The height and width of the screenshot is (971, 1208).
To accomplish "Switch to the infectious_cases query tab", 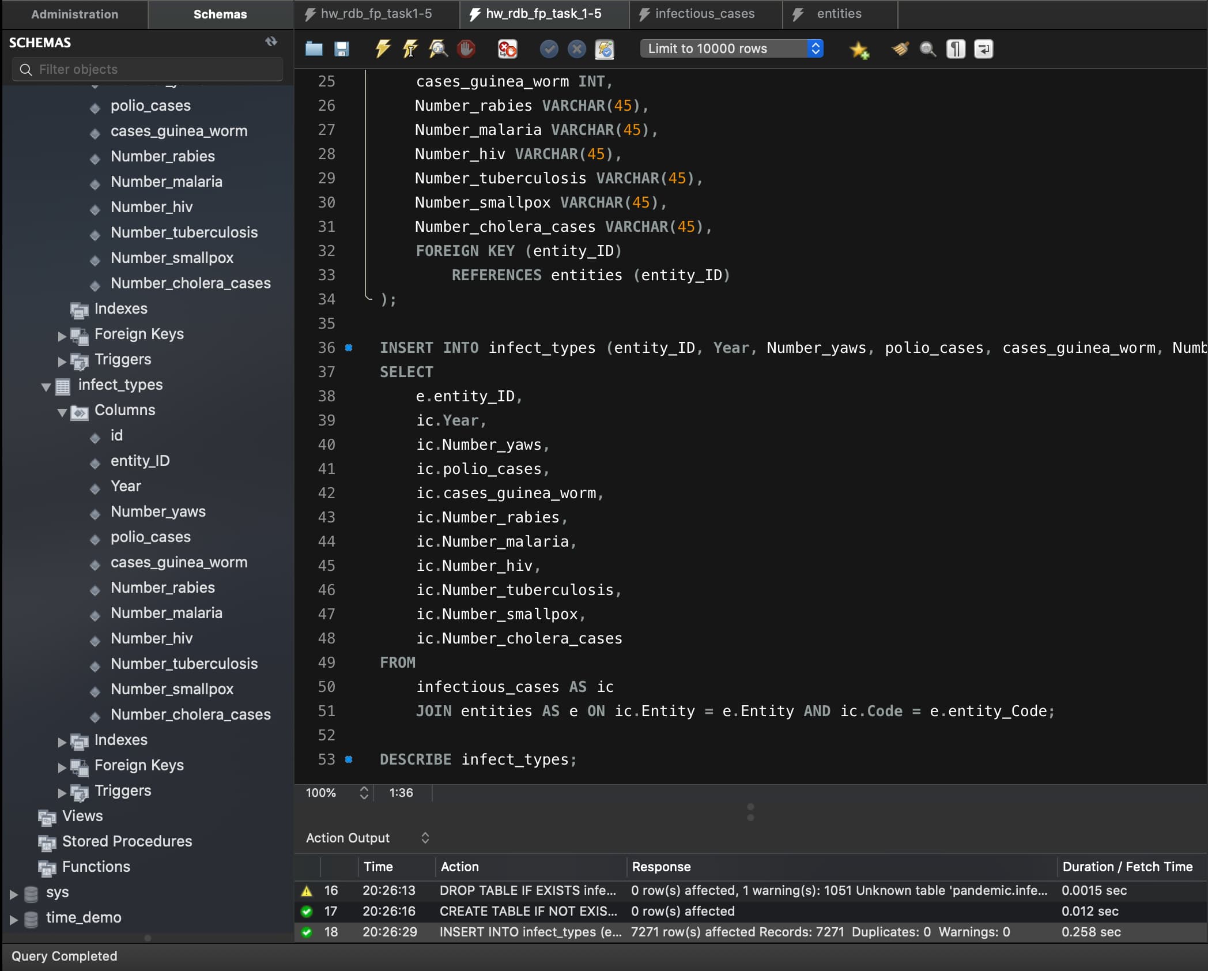I will (x=704, y=14).
